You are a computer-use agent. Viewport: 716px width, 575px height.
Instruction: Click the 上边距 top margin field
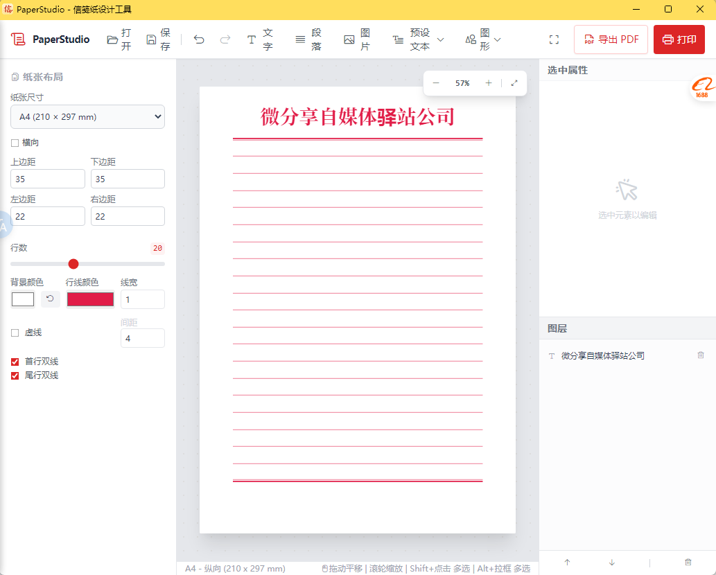[48, 179]
